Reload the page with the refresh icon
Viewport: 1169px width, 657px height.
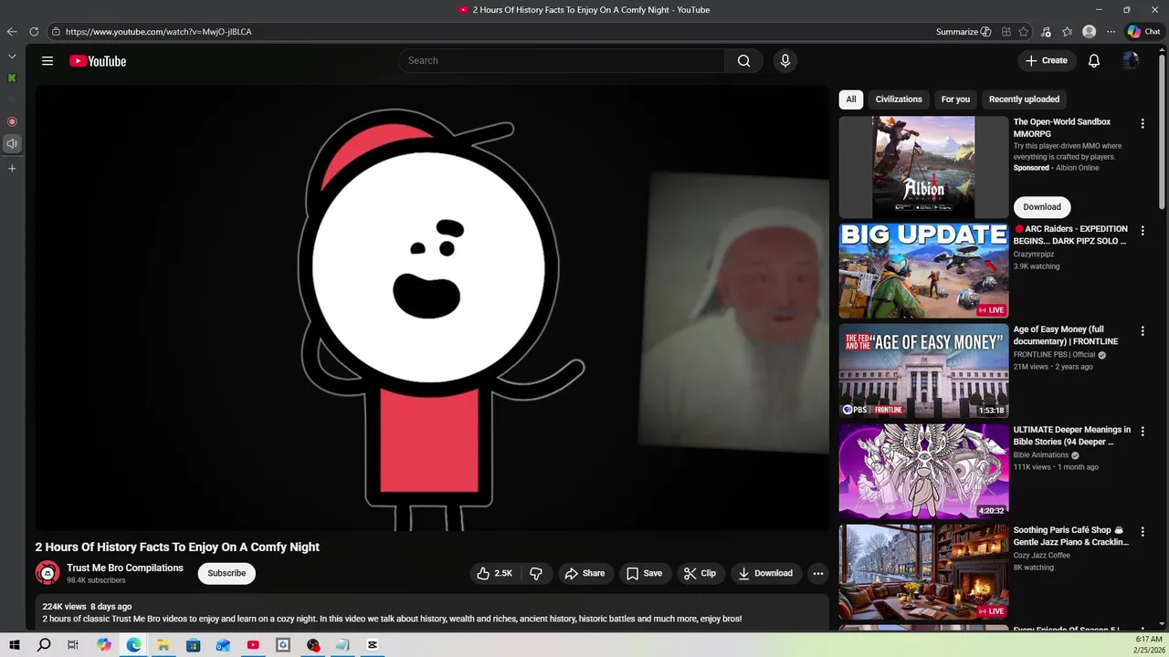[34, 32]
